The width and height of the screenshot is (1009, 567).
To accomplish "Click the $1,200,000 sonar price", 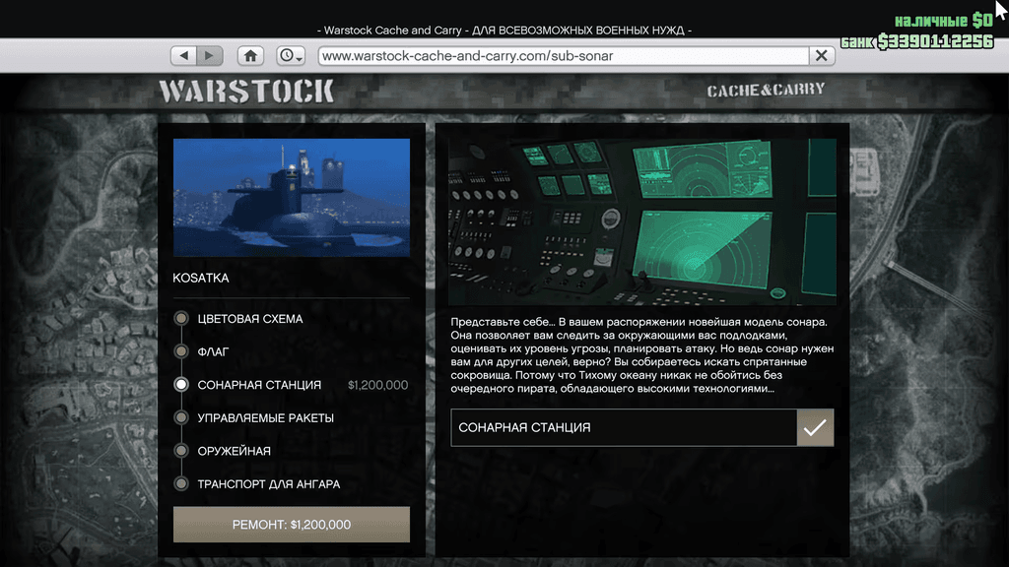I will (x=377, y=385).
